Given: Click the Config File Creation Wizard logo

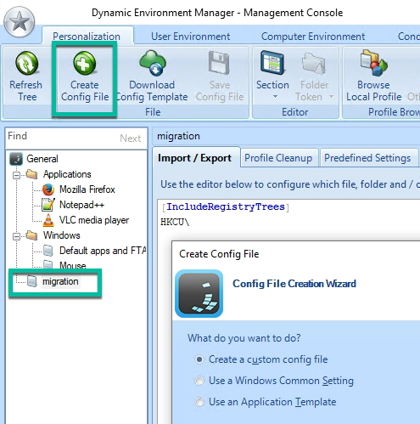Looking at the screenshot, I should (x=199, y=293).
